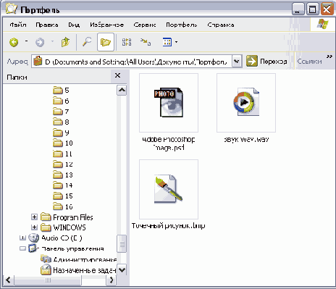
Task: Expand the Program Files folder
Action: 34,217
